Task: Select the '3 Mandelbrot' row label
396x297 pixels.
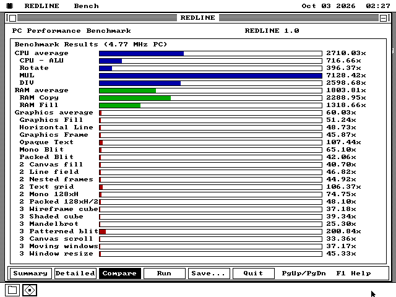Action: pos(49,224)
